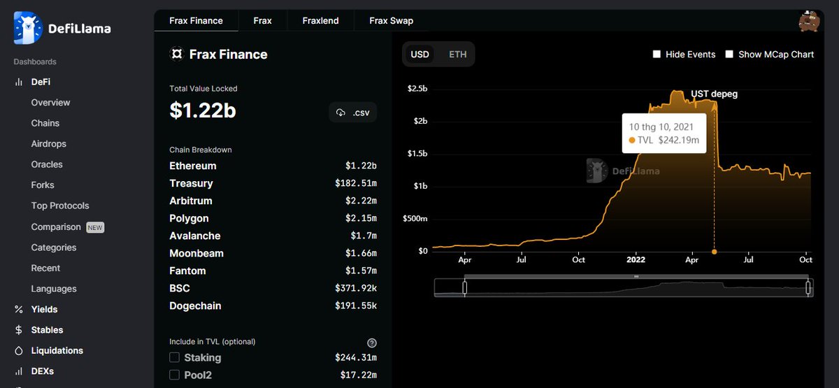
Task: Enable the Show MCap Chart checkbox
Action: (729, 54)
